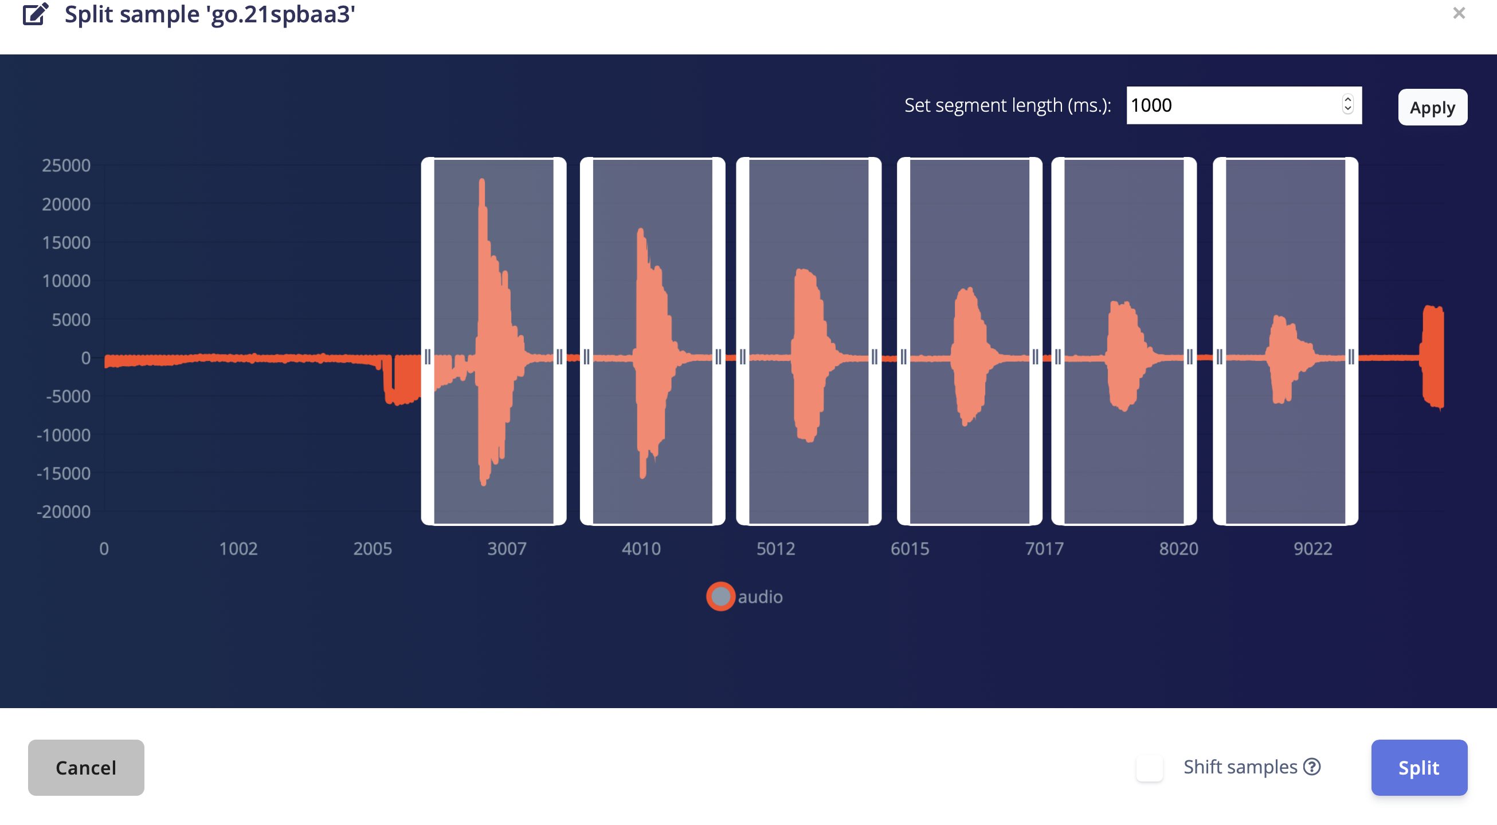Click the right handle of the sixth segment

pyautogui.click(x=1352, y=357)
